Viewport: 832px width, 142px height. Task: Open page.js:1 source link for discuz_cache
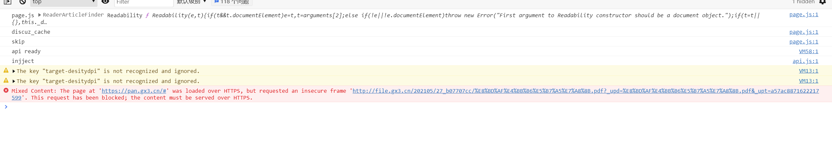click(804, 32)
